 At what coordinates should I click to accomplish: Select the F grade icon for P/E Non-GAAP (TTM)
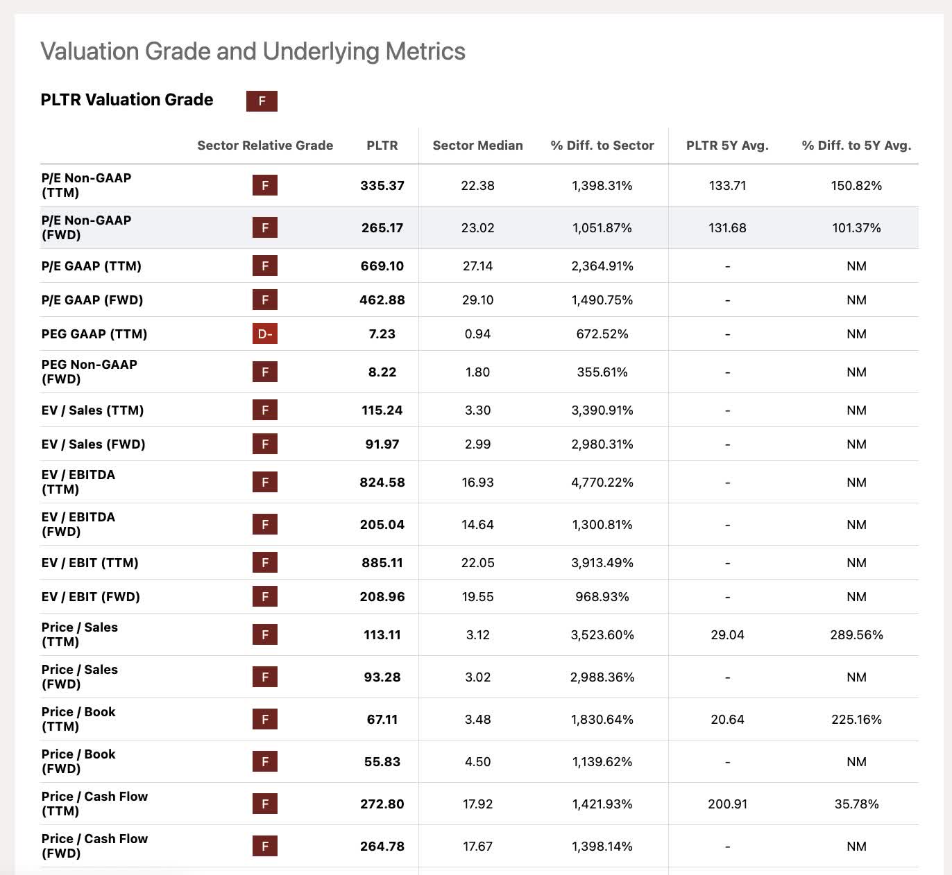pos(264,185)
